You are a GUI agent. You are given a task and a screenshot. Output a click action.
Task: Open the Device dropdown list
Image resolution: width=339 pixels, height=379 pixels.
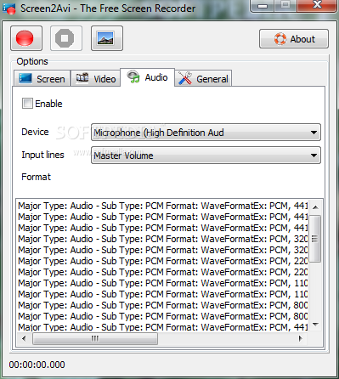pyautogui.click(x=206, y=133)
